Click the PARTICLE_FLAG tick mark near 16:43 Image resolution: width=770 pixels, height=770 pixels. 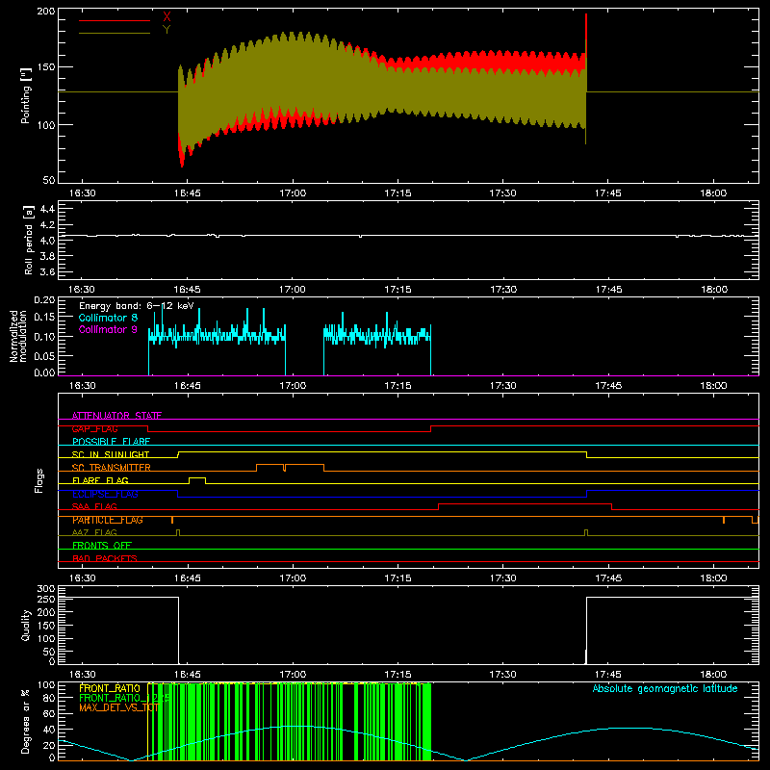172,520
